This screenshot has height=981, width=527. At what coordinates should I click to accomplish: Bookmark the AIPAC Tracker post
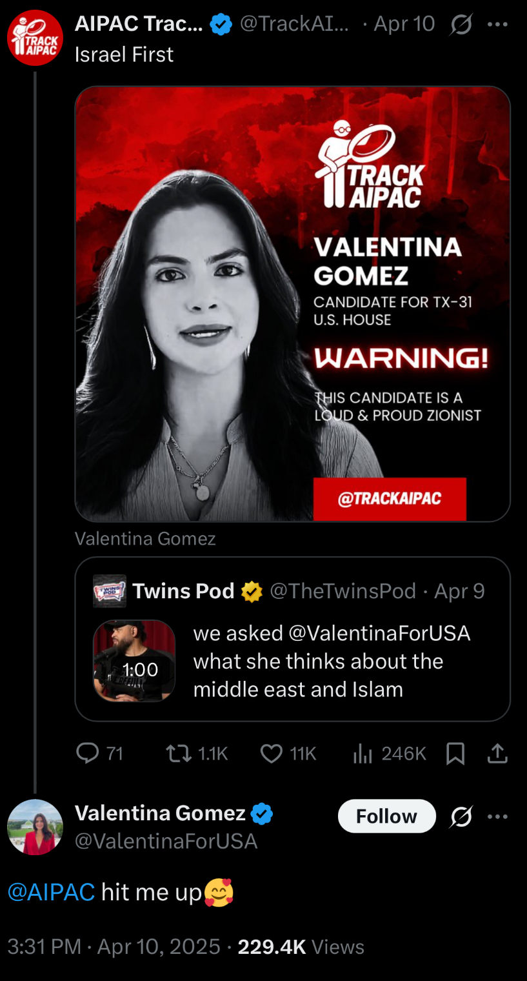(x=455, y=753)
